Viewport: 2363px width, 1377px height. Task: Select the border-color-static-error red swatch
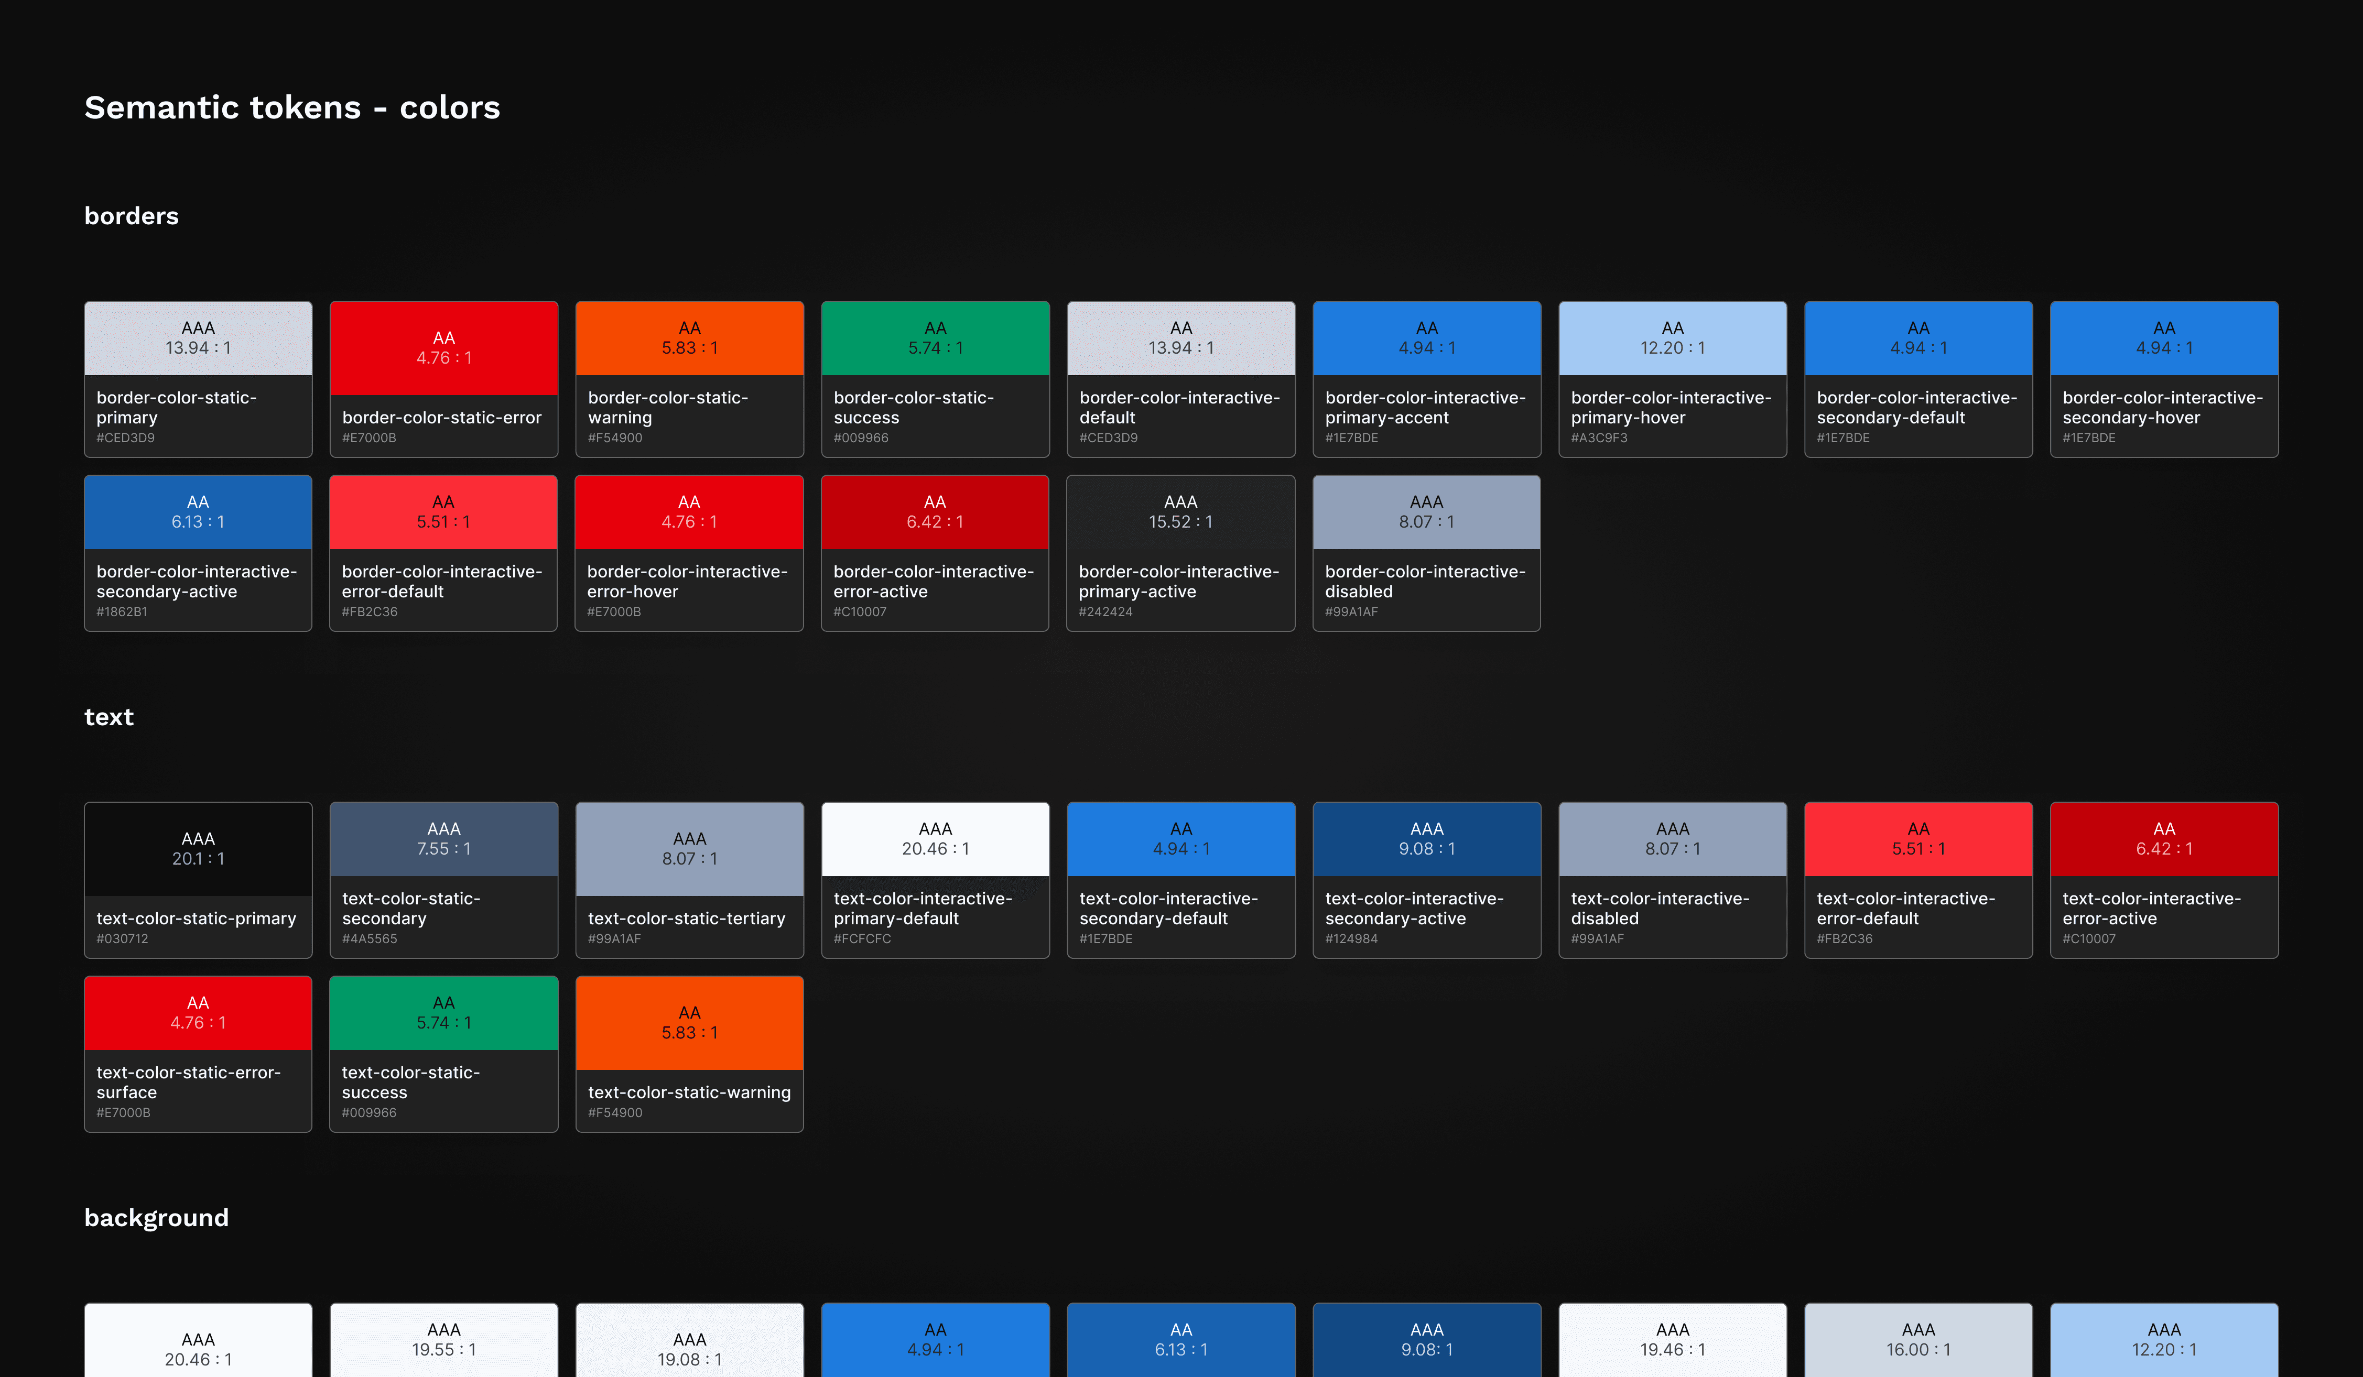point(443,348)
